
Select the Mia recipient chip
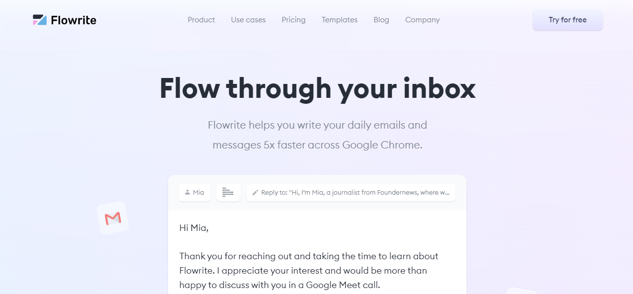[194, 192]
